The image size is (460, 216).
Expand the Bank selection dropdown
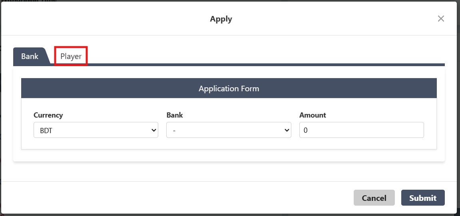point(228,130)
